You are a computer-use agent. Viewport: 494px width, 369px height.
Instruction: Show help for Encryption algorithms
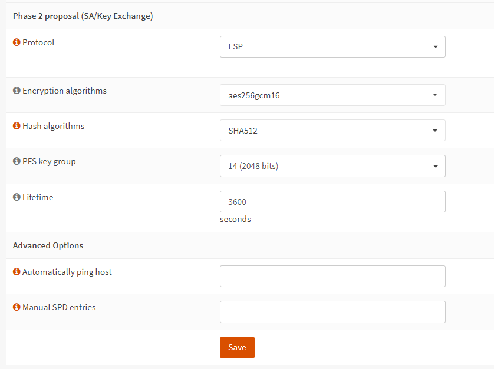pos(17,91)
